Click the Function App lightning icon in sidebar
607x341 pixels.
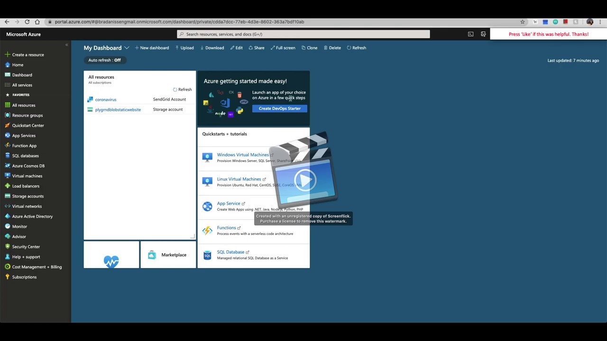click(7, 145)
